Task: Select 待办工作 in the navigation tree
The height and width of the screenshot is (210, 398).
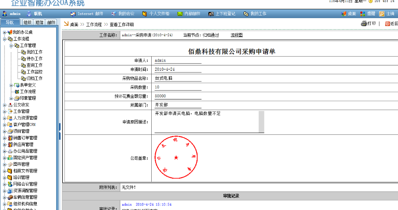Action: 34,58
